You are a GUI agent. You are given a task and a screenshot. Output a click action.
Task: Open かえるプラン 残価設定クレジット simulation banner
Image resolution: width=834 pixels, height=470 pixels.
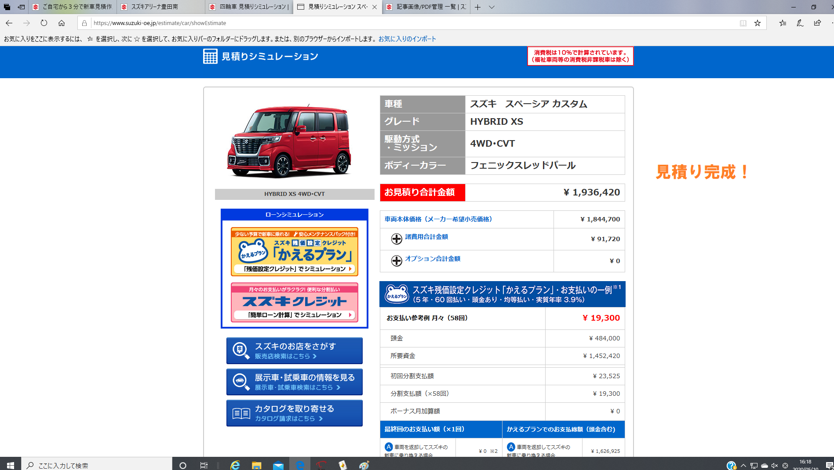295,252
